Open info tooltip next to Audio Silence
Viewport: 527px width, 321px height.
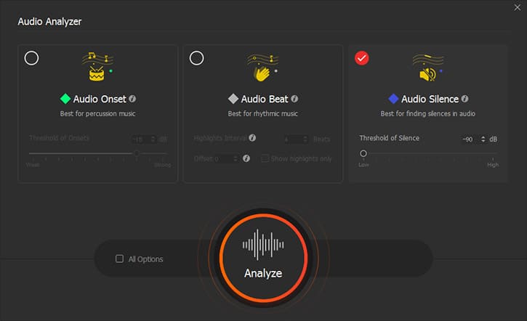(464, 99)
